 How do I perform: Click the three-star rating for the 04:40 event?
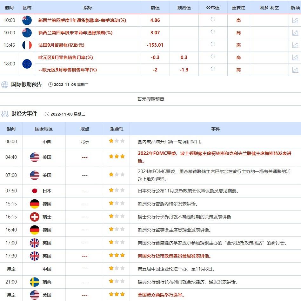click(x=117, y=157)
